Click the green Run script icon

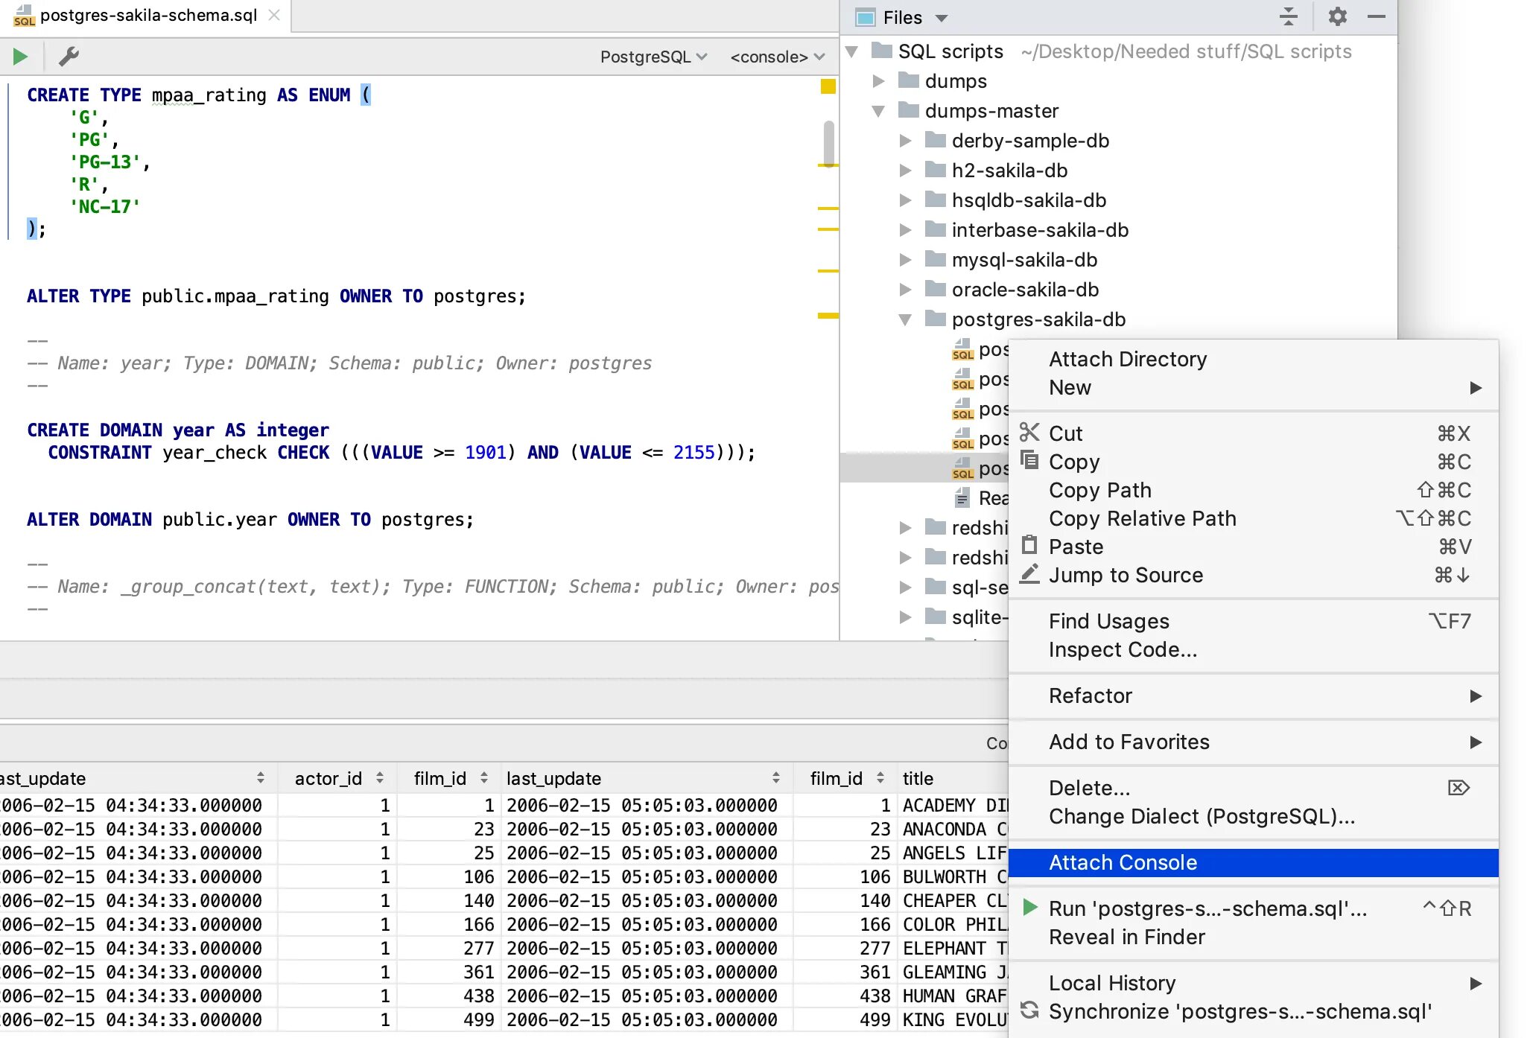pos(20,57)
